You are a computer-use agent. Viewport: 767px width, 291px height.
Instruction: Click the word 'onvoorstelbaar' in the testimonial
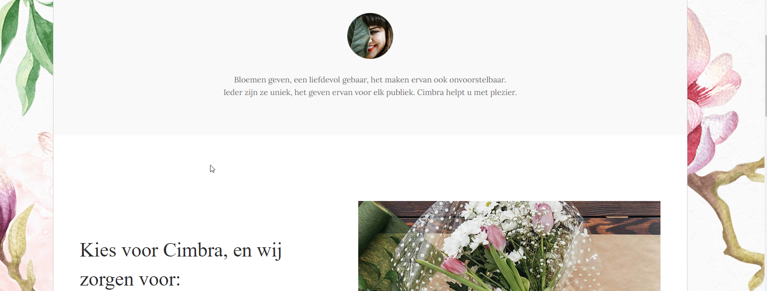tap(477, 80)
